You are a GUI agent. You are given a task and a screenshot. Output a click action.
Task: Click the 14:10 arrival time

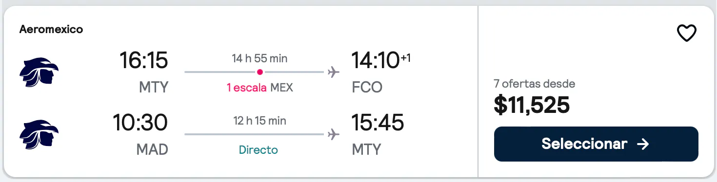coord(376,60)
